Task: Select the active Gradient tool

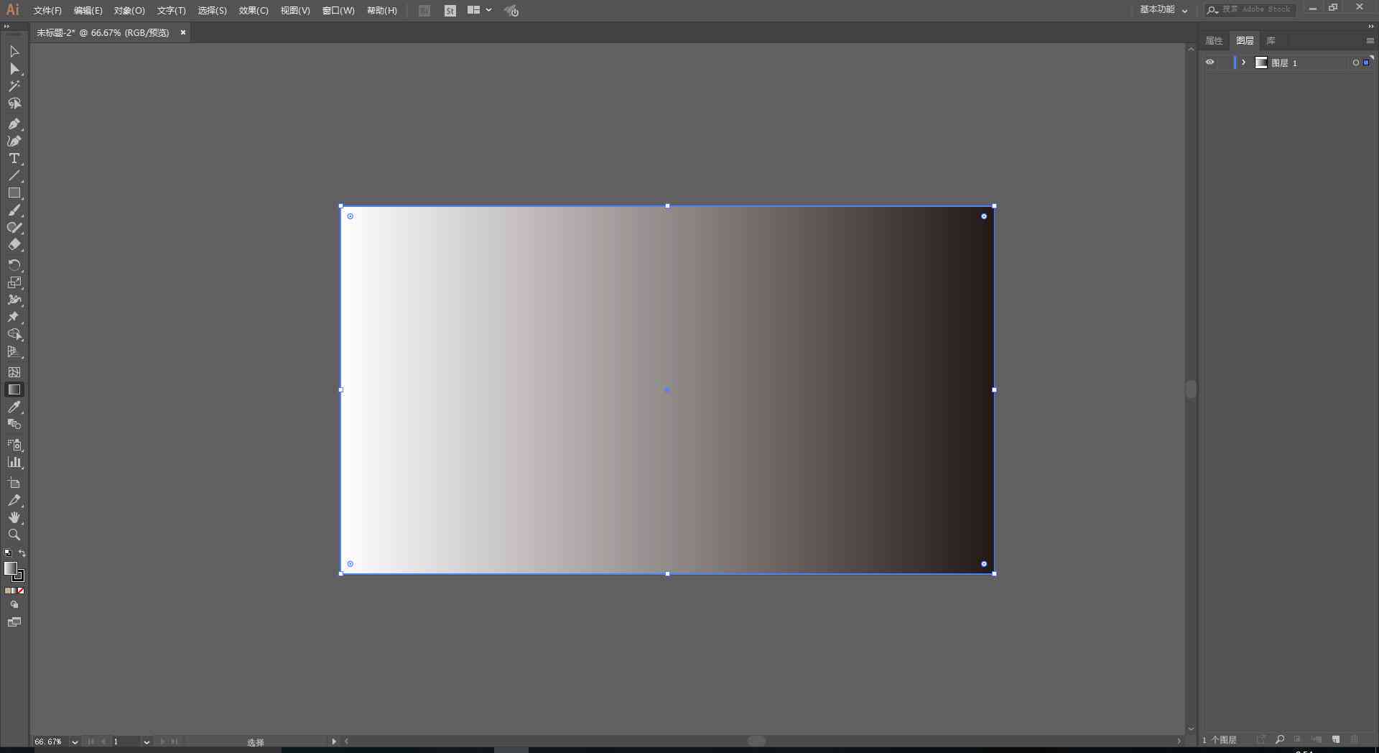Action: point(14,389)
